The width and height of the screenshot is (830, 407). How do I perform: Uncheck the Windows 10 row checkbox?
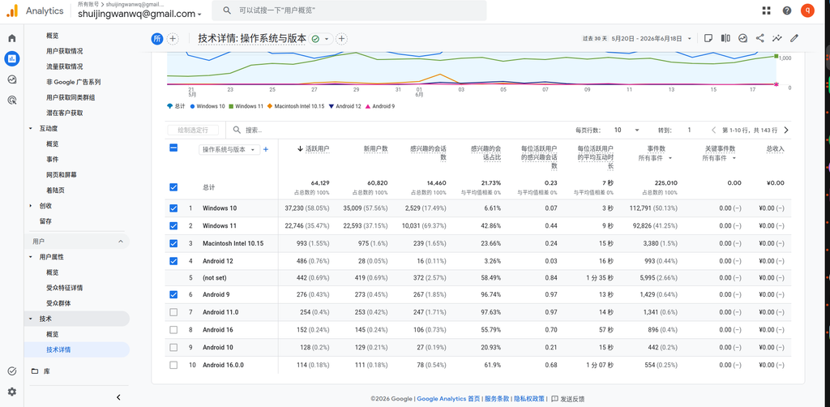click(x=173, y=208)
